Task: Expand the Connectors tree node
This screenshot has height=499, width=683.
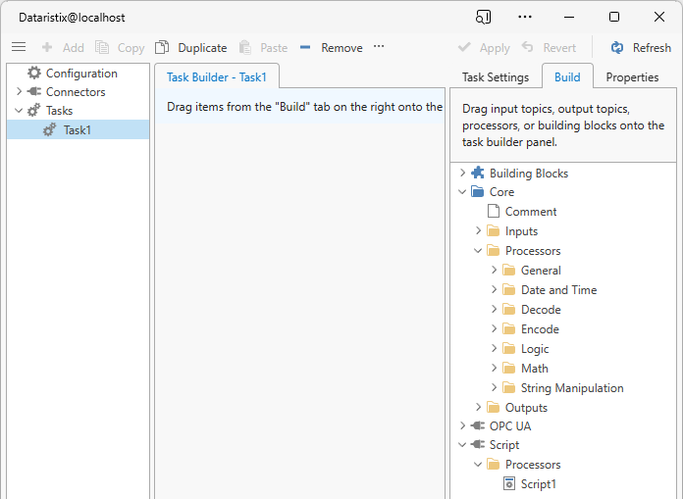Action: coord(19,92)
